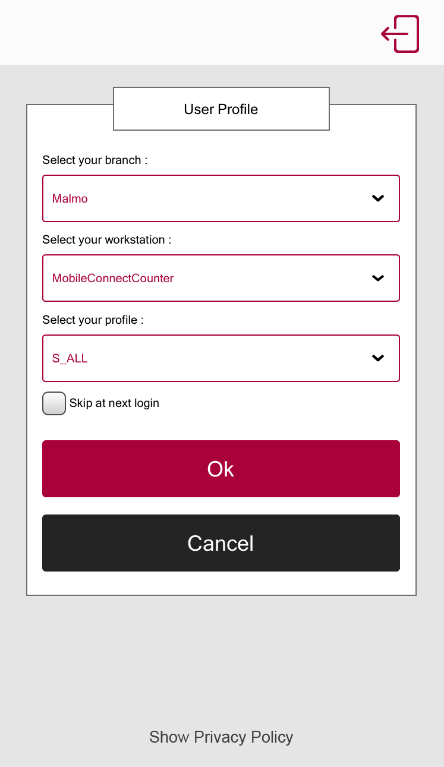Click the "Select your branch :" label
The image size is (444, 767).
click(95, 160)
